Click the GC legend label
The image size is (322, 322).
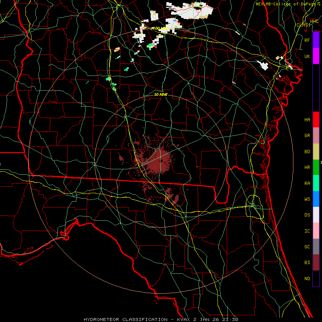point(307,247)
